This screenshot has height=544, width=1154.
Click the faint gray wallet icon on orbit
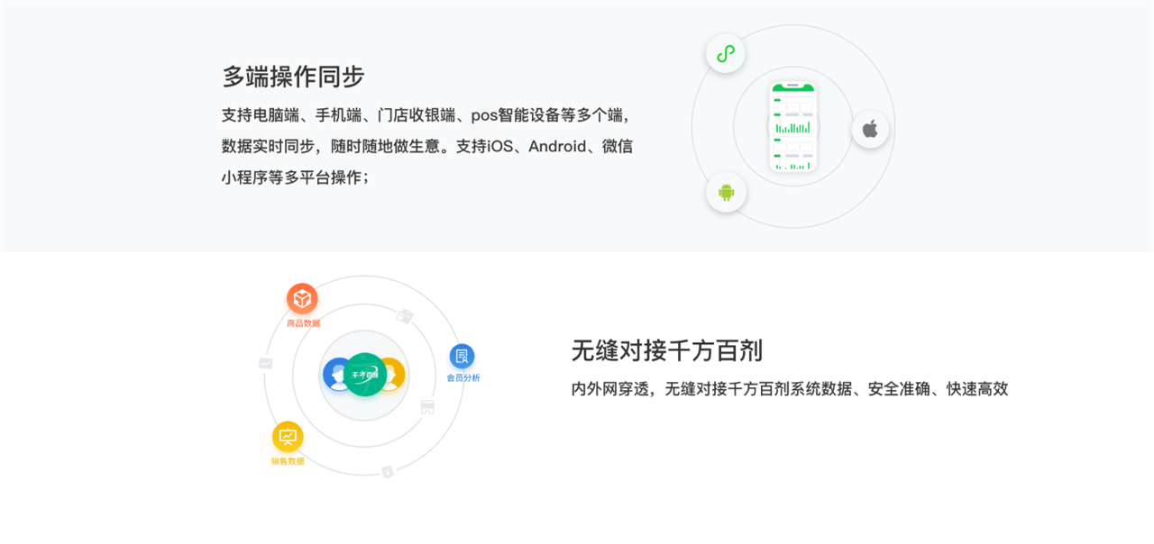click(405, 316)
